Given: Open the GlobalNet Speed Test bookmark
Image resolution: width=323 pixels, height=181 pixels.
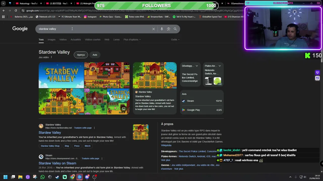Looking at the screenshot, I should click(210, 17).
